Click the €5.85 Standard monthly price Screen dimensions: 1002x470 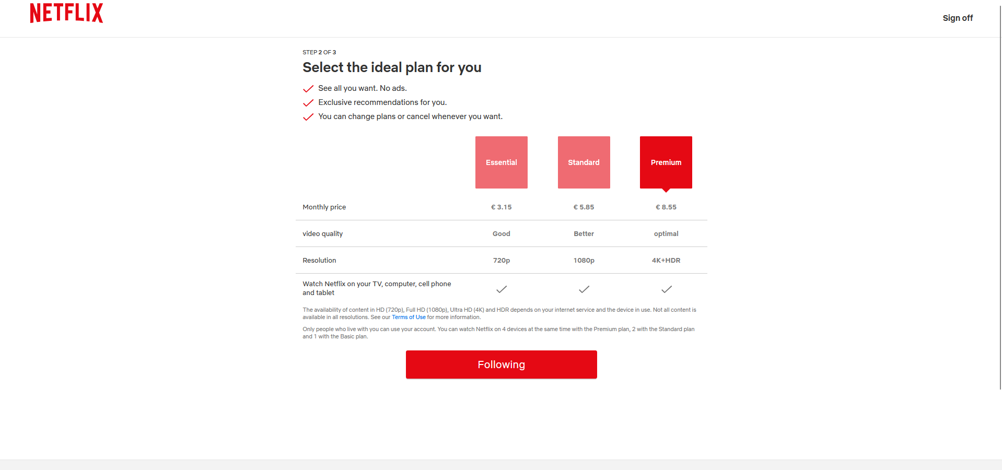[x=584, y=207]
